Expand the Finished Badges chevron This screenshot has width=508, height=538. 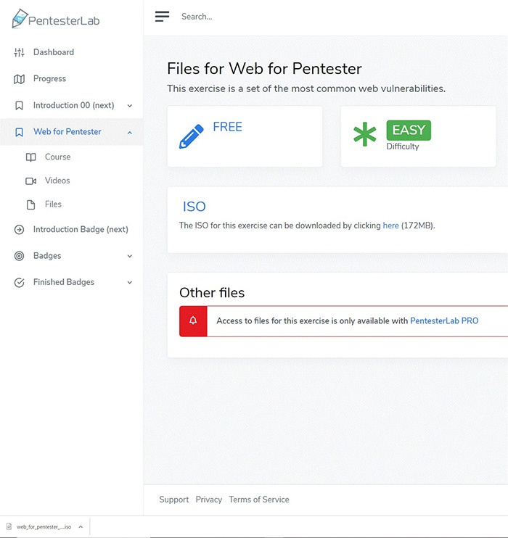click(x=130, y=283)
